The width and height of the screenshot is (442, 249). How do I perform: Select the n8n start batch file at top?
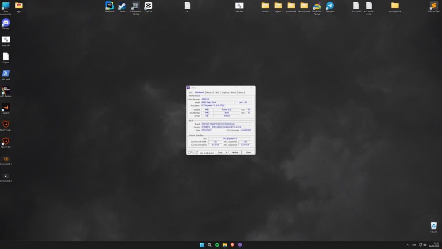[x=239, y=7]
